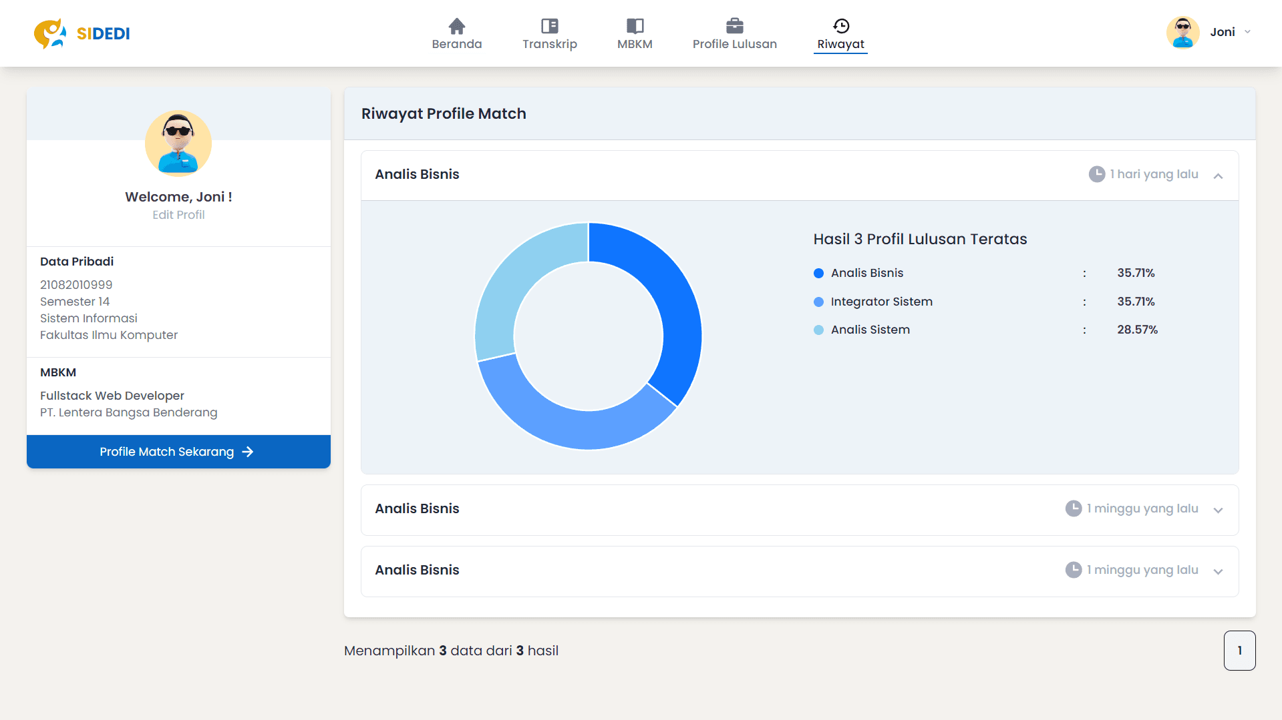Click Joni's avatar in top bar

point(1182,32)
